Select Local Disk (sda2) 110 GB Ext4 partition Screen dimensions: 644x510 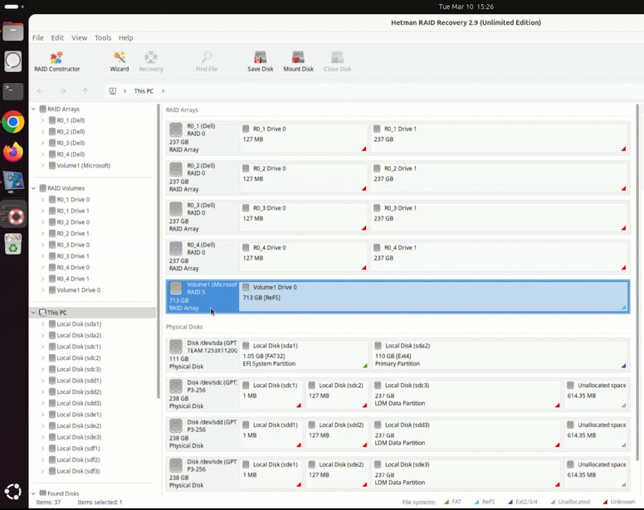499,354
